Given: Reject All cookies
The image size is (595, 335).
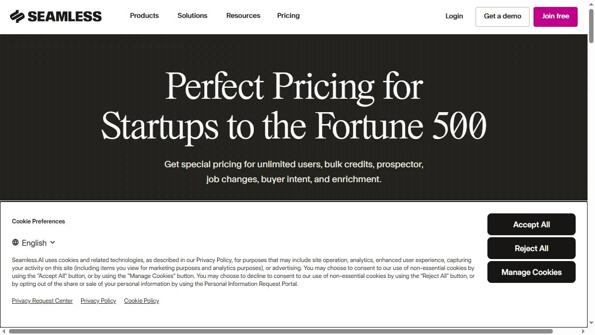Looking at the screenshot, I should tap(531, 248).
